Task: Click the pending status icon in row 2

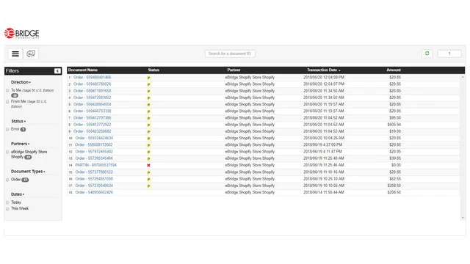Action: click(148, 85)
